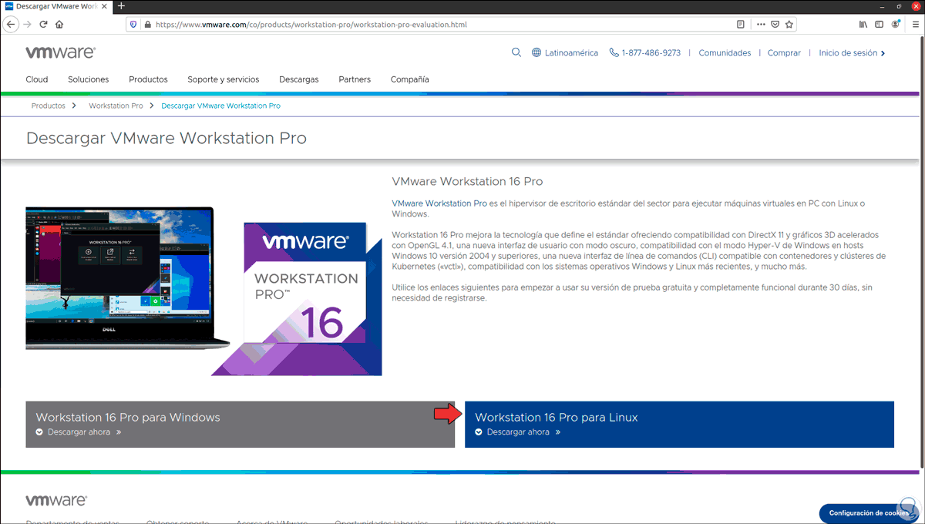Screen dimensions: 925x524
Task: Open the Firefox hamburger menu
Action: click(916, 24)
